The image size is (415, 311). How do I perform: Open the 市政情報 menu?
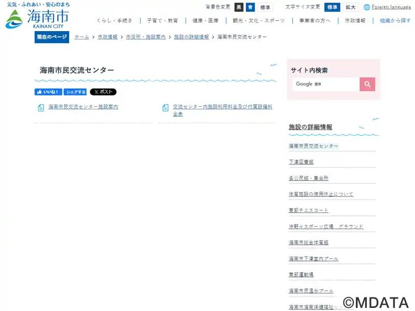355,20
